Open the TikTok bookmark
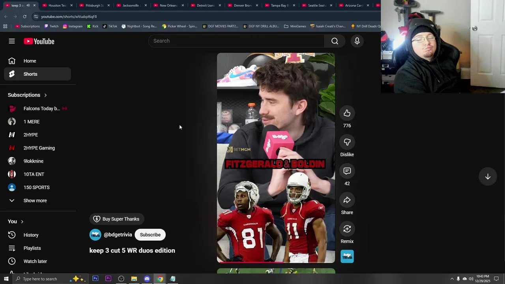This screenshot has width=505, height=284. (x=110, y=26)
